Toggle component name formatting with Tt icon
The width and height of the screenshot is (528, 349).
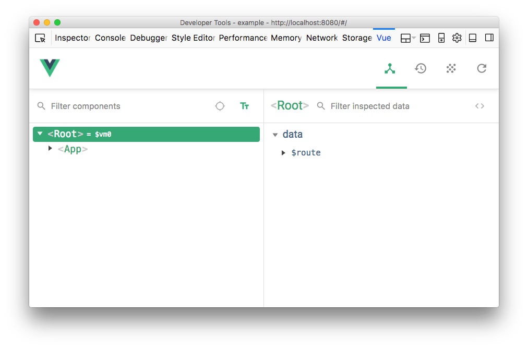244,106
